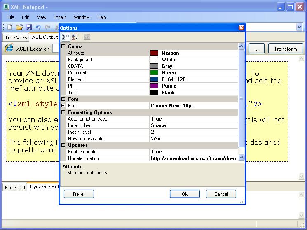Screen dimensions: 307x230
Task: Click the Element 0; 64; 128 swatch
Action: (154, 79)
